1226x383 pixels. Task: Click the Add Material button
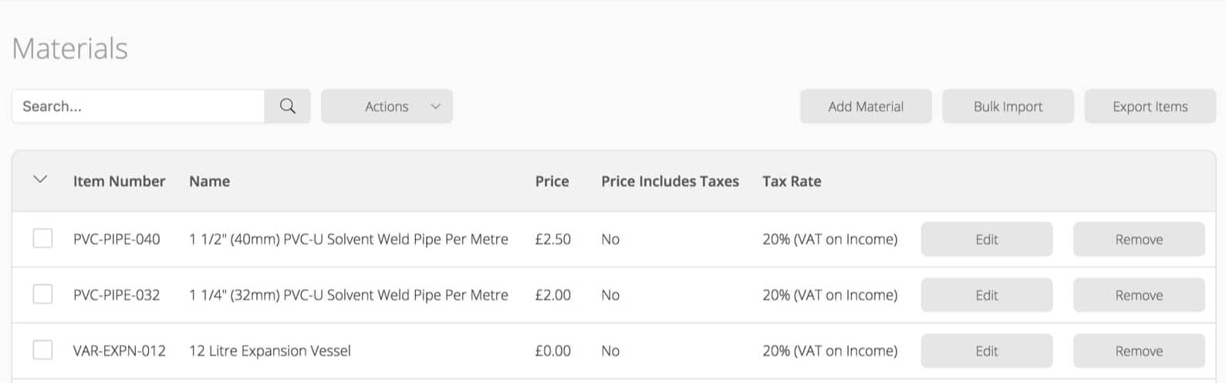(865, 106)
